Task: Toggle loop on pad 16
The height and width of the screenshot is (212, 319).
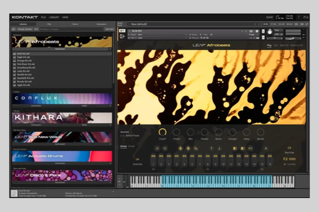Action: pyautogui.click(x=270, y=156)
